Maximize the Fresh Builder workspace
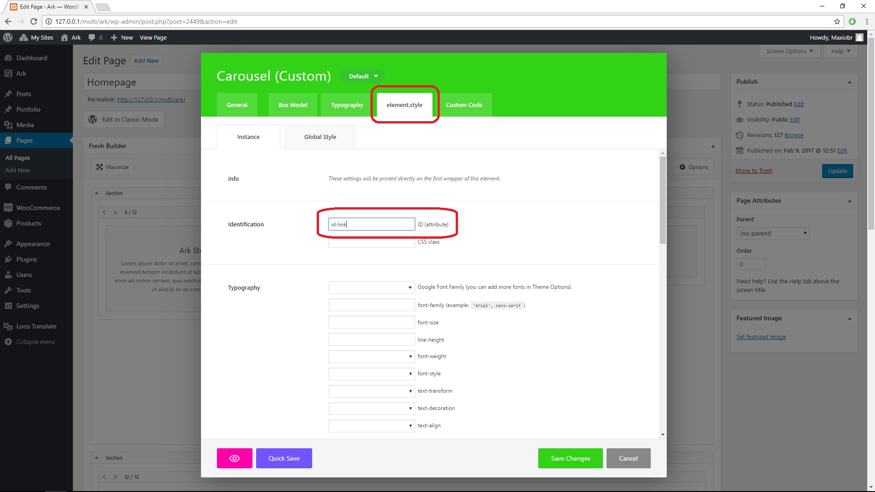 click(x=112, y=167)
